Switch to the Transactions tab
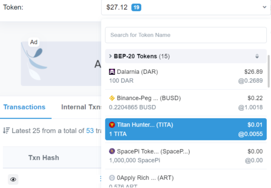The height and width of the screenshot is (188, 271). click(x=25, y=107)
